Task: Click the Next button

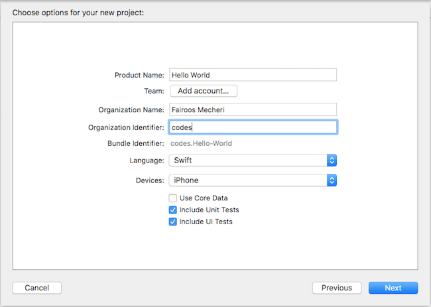Action: pos(393,288)
